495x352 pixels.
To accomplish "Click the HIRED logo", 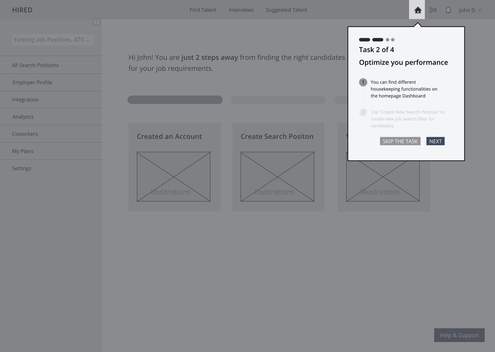I will click(22, 10).
